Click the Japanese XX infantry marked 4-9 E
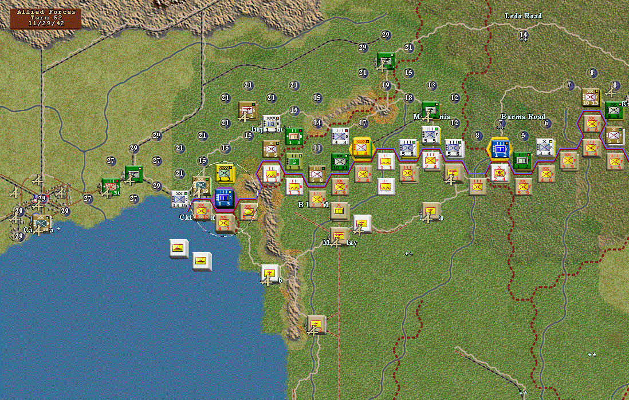 (x=340, y=186)
